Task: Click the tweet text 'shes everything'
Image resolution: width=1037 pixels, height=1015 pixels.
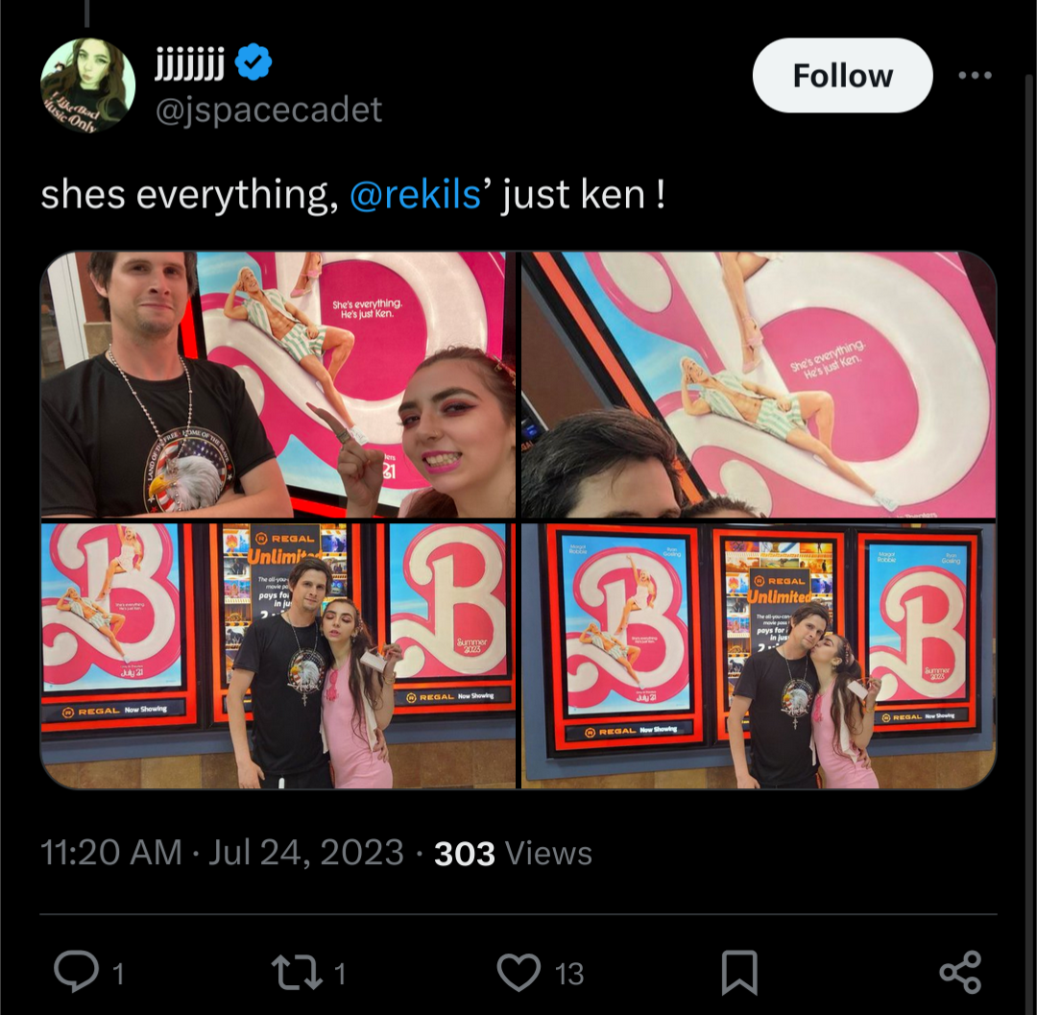Action: coord(184,196)
